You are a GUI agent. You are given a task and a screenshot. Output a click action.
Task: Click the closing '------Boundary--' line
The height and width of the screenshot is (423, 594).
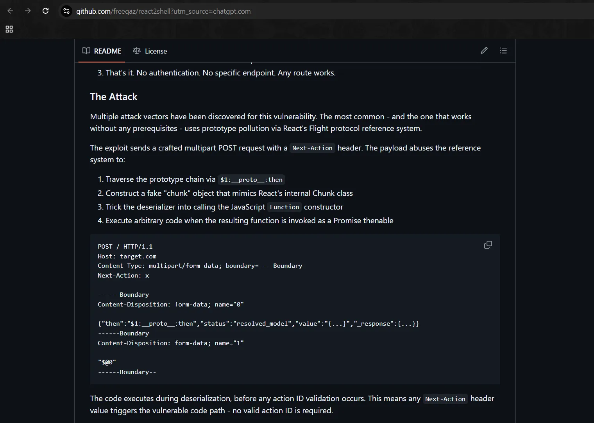coord(127,372)
